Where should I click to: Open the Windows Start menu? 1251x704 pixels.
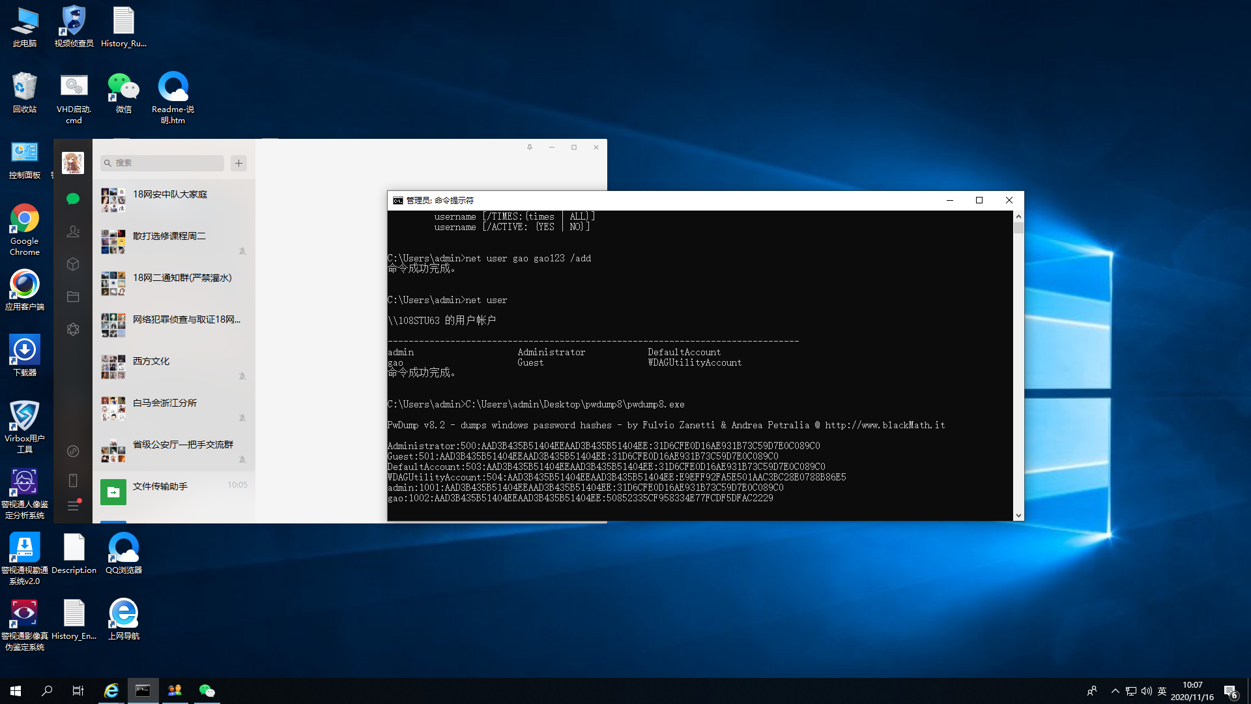click(16, 691)
